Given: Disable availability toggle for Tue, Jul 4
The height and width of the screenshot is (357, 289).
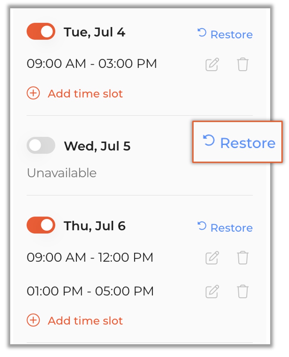Looking at the screenshot, I should click(x=41, y=32).
